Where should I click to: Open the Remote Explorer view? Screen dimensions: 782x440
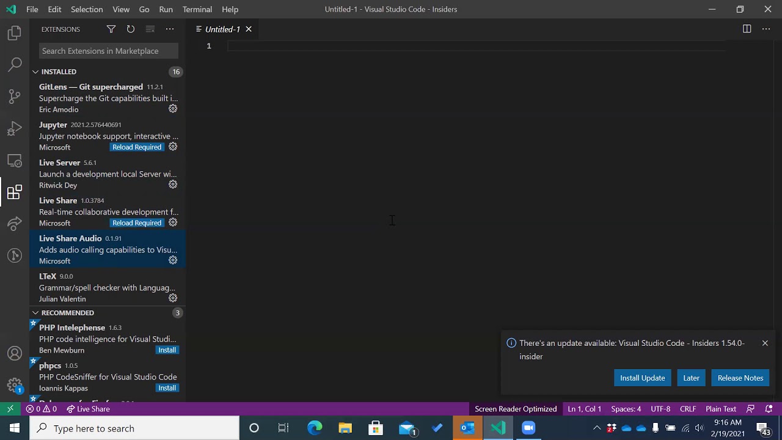(15, 161)
